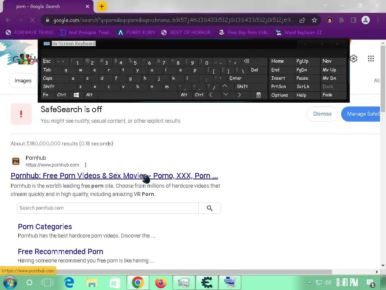This screenshot has width=386, height=290.
Task: Click the Chrome tab search chevron
Action: pyautogui.click(x=325, y=5)
